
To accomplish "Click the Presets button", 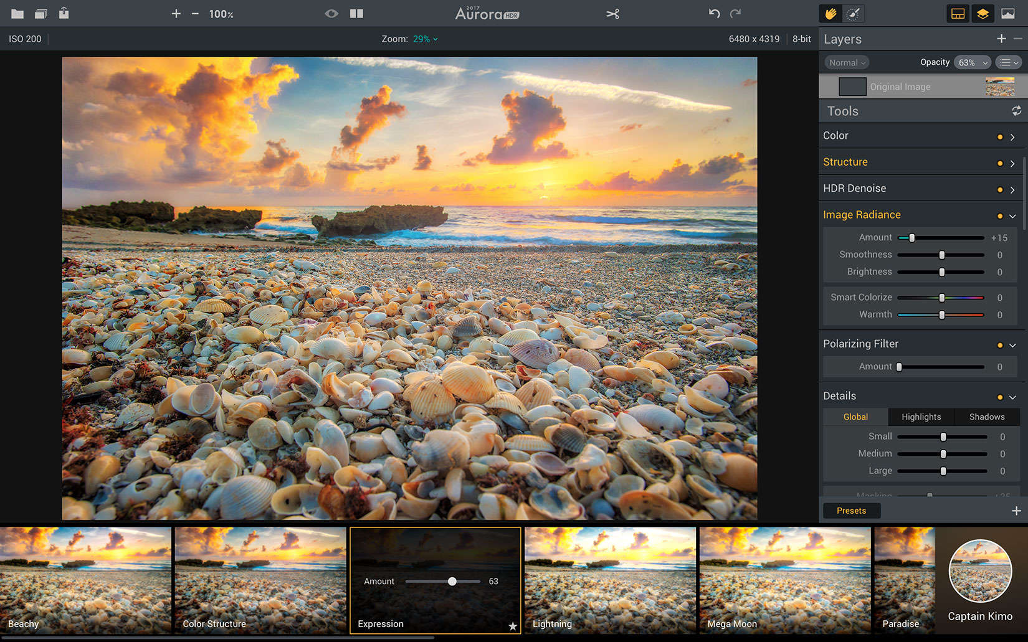I will click(x=851, y=511).
